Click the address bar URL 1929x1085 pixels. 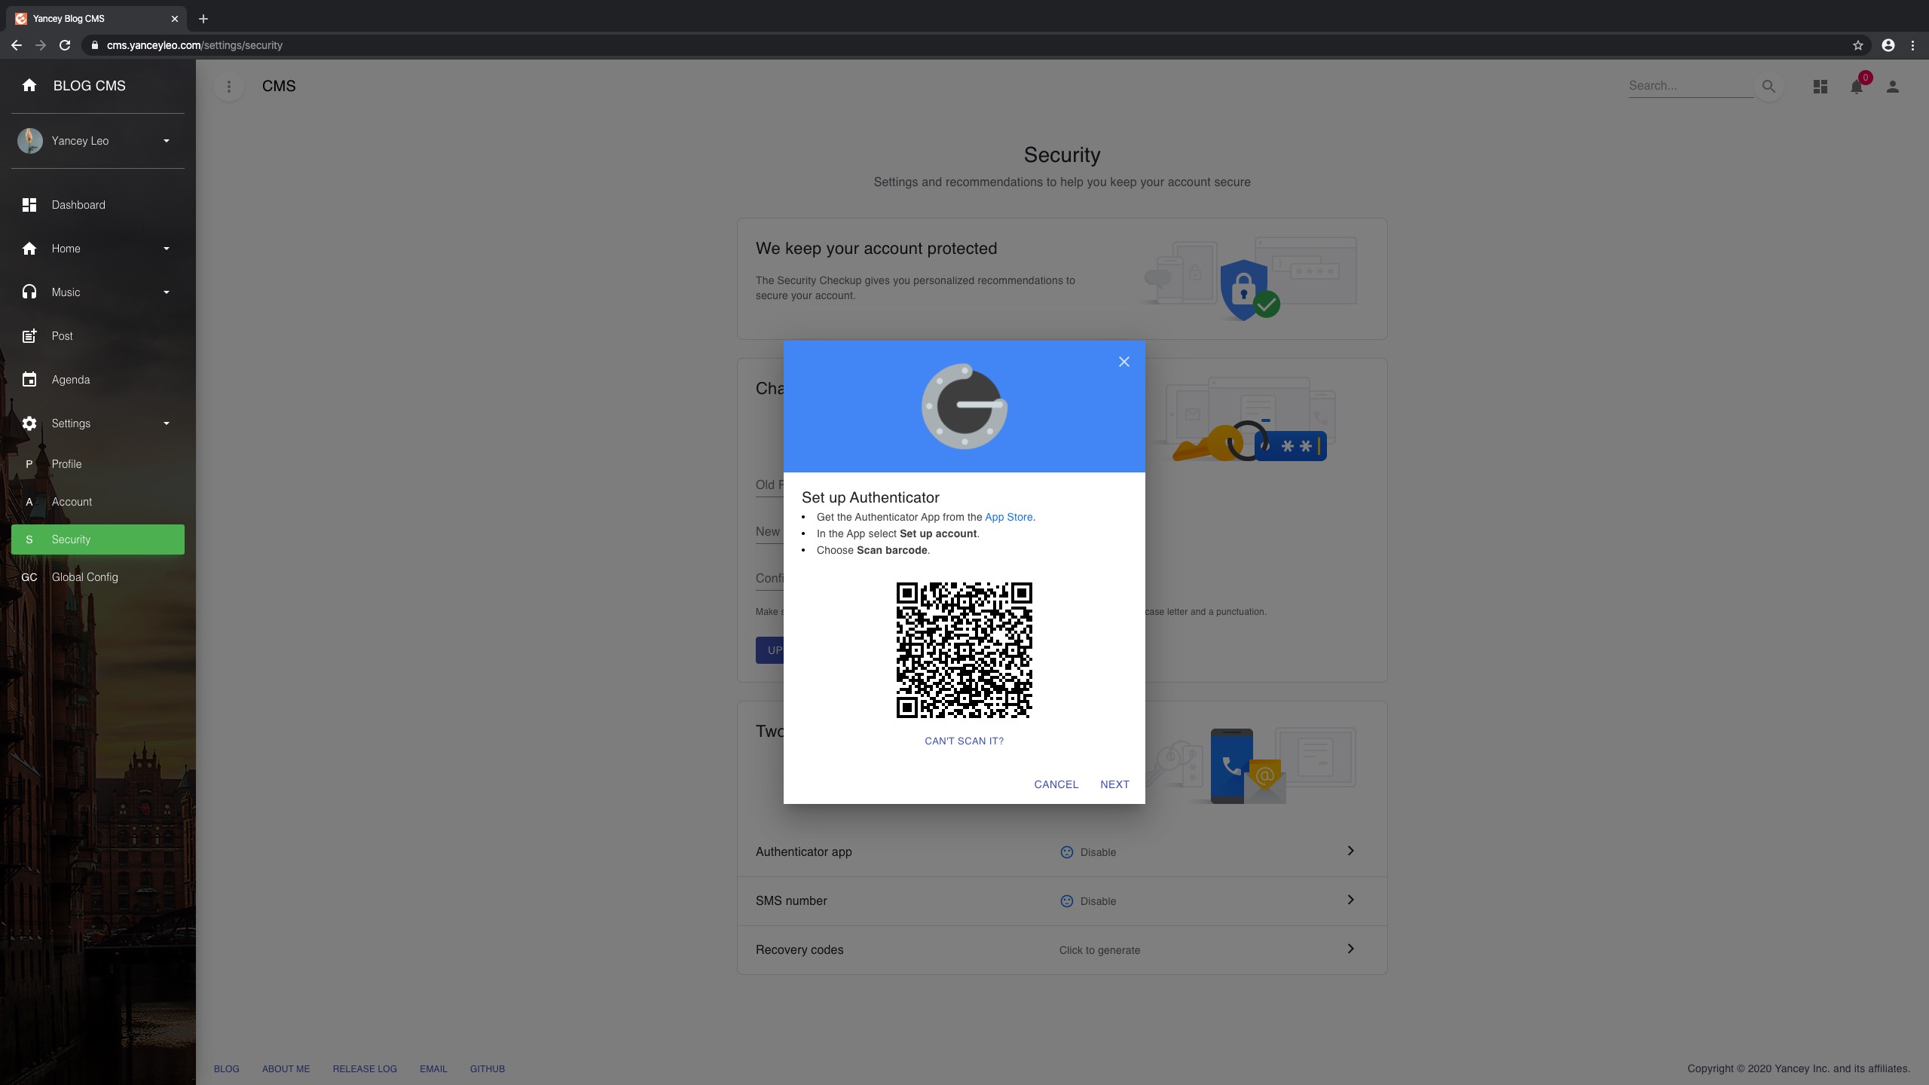[x=194, y=45]
